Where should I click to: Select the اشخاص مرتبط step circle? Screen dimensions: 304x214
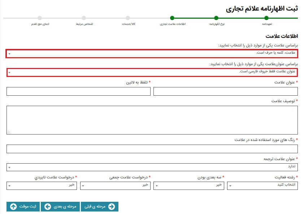(84, 18)
